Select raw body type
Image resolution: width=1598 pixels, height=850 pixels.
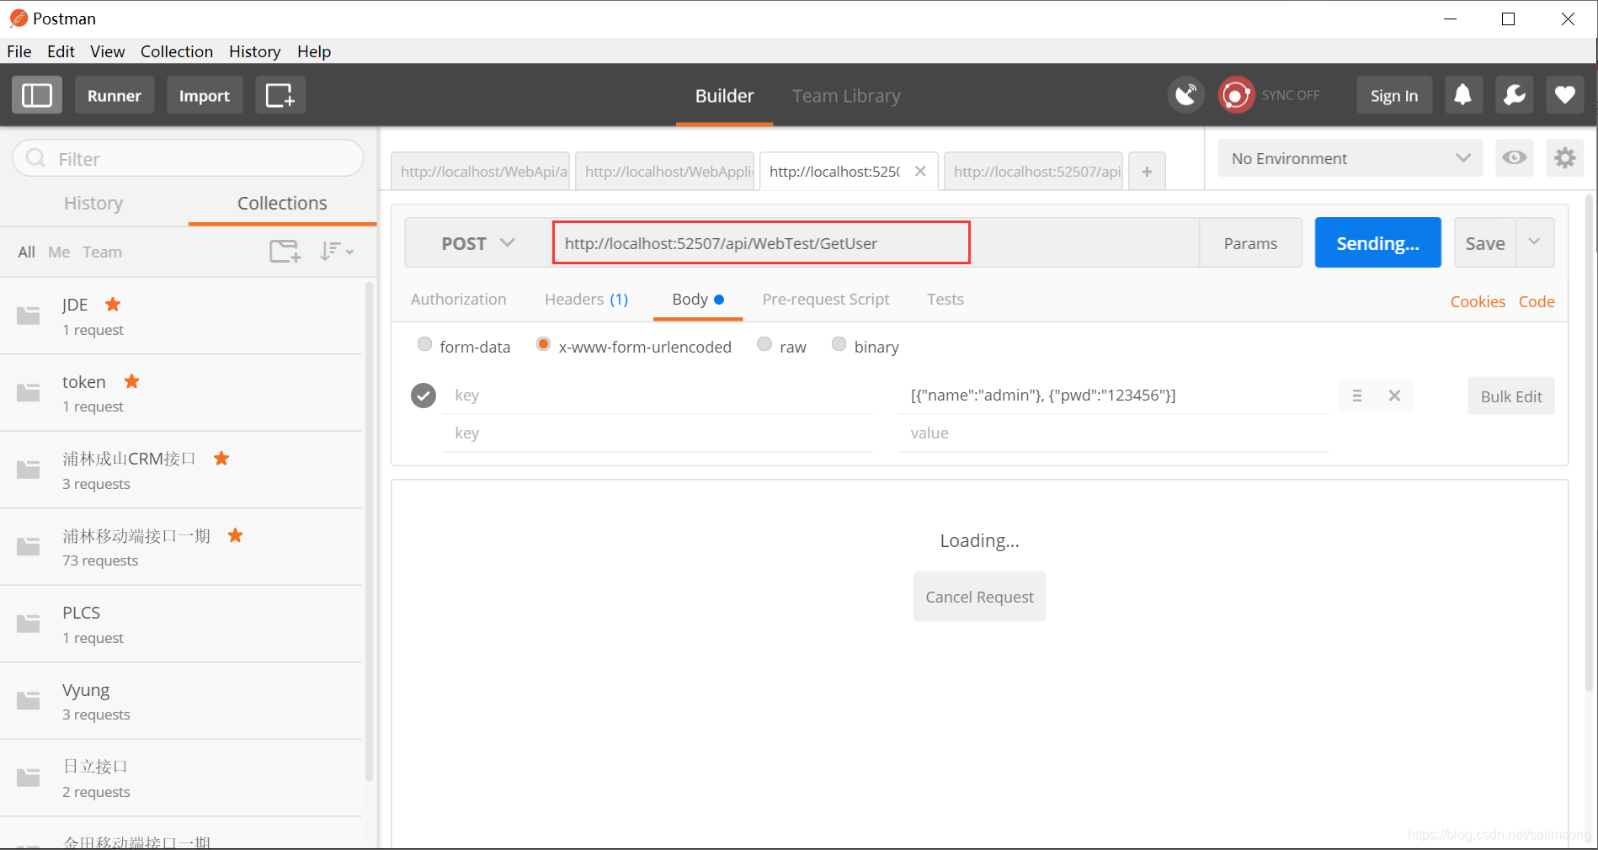[x=764, y=344]
